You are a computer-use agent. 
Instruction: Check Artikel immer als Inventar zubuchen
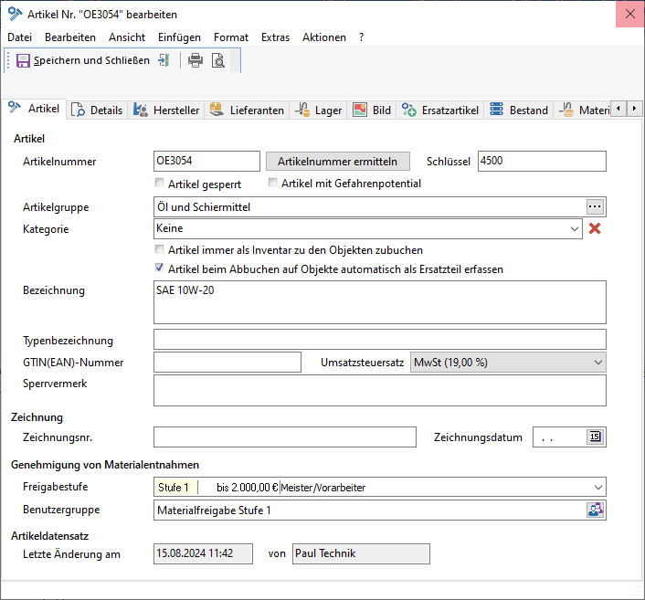tap(159, 248)
